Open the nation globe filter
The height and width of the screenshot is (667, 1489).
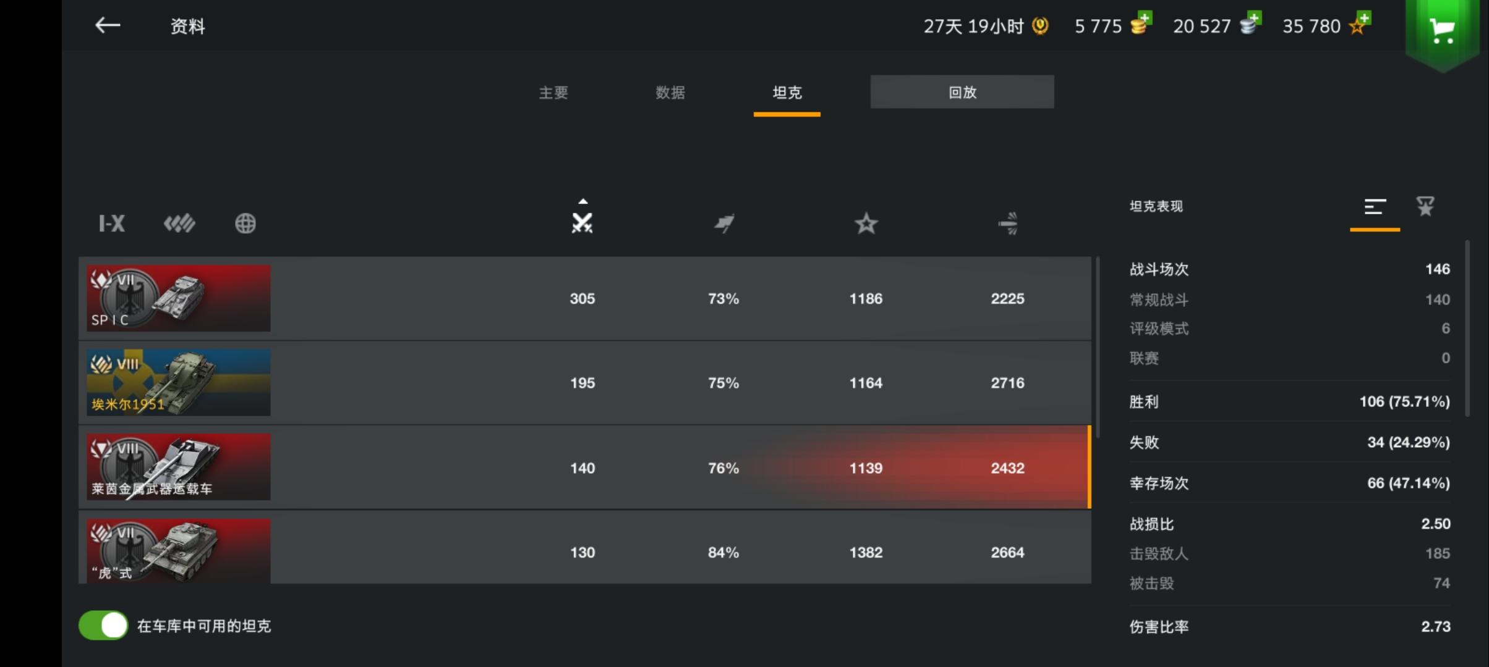(x=245, y=223)
